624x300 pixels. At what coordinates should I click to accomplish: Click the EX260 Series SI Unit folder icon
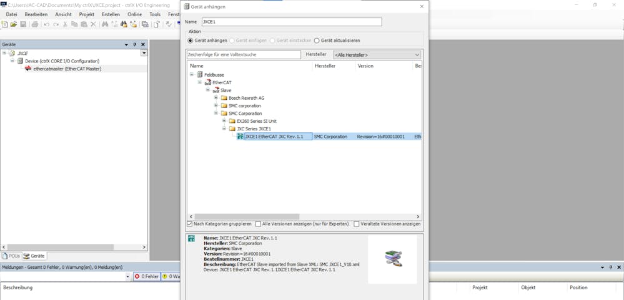tap(232, 121)
